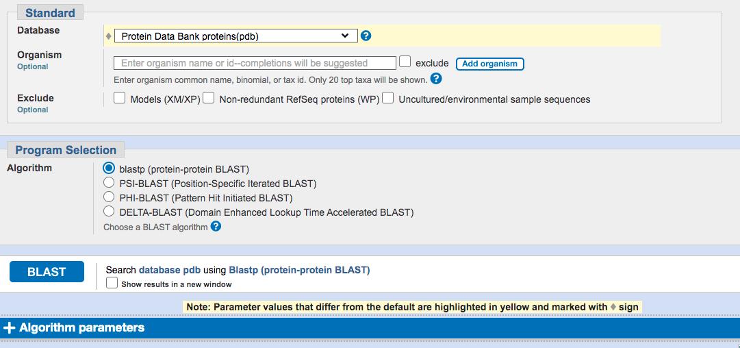Screen dimensions: 740x348
Task: Enable Show results in a new window
Action: click(112, 284)
